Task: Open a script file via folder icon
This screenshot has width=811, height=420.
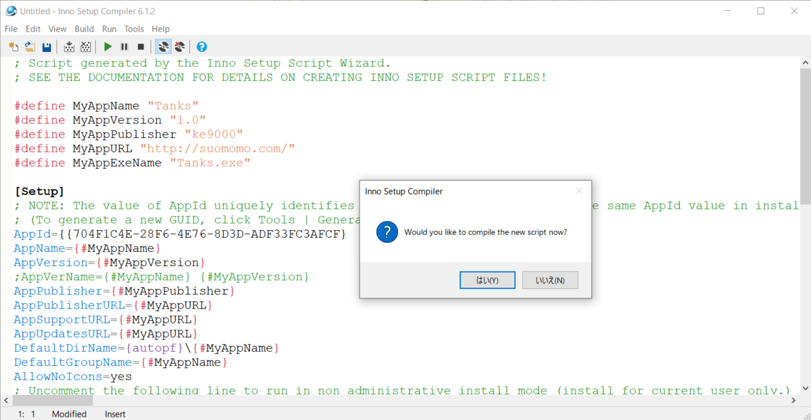Action: point(30,47)
